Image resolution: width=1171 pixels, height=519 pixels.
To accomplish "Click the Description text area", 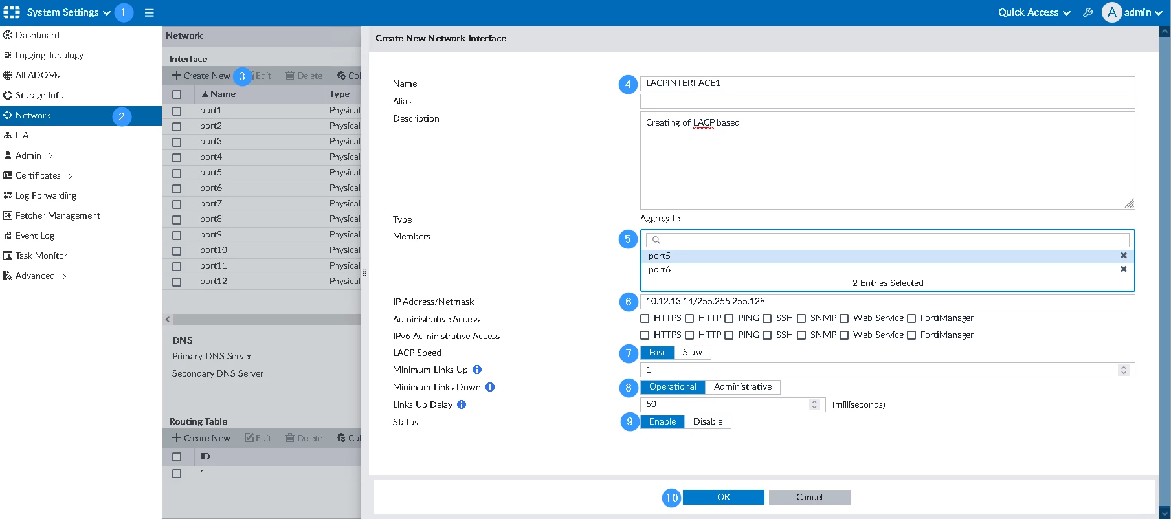I will 887,160.
